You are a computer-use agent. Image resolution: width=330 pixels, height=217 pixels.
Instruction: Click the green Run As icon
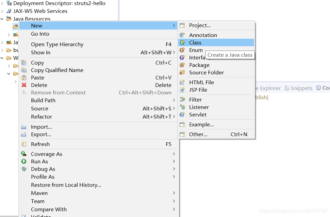(24, 161)
